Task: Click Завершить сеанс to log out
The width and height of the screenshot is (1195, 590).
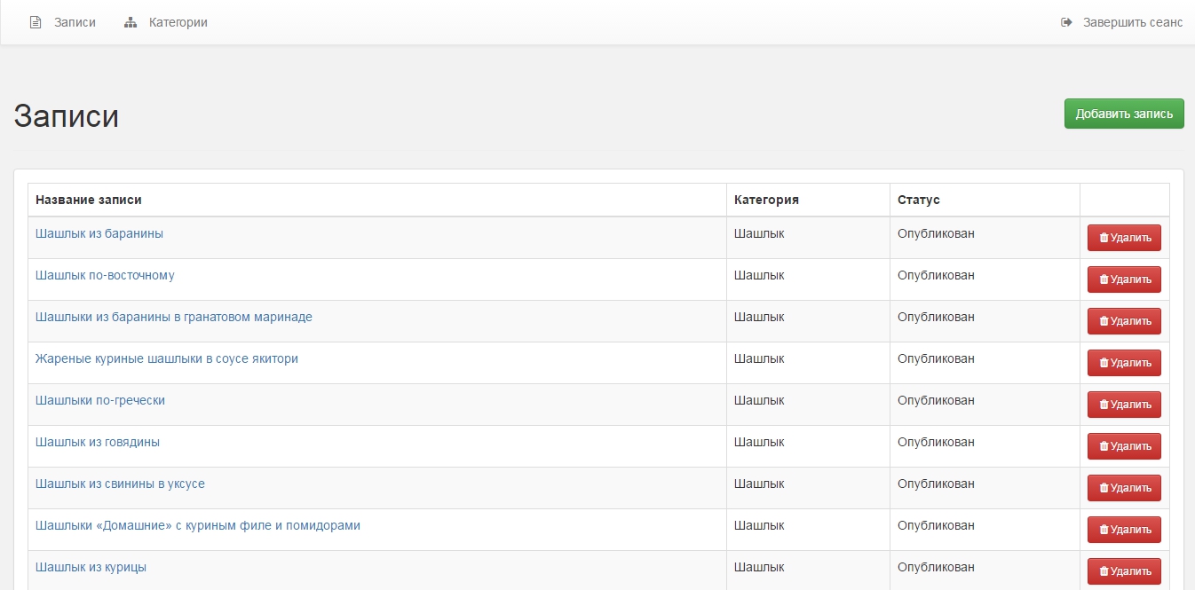Action: tap(1132, 22)
